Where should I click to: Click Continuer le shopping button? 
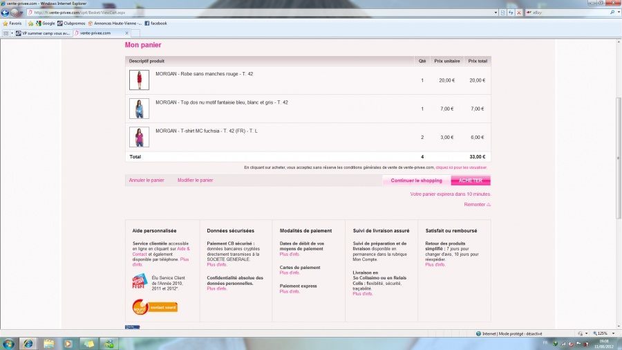point(416,181)
